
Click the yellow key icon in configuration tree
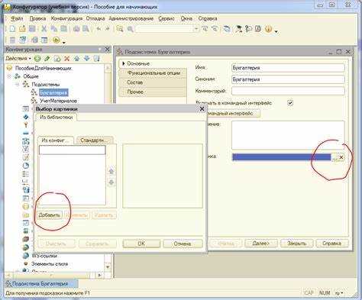point(26,125)
